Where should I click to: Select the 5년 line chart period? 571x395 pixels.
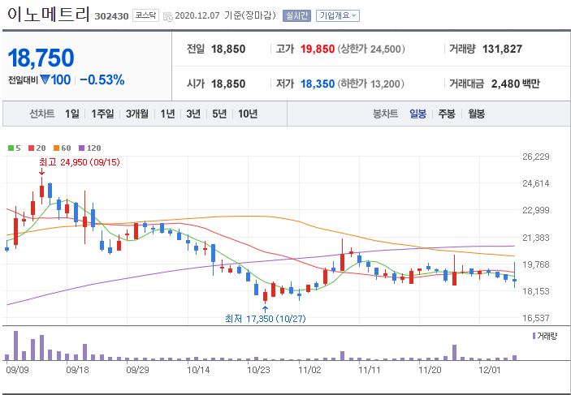click(x=219, y=114)
